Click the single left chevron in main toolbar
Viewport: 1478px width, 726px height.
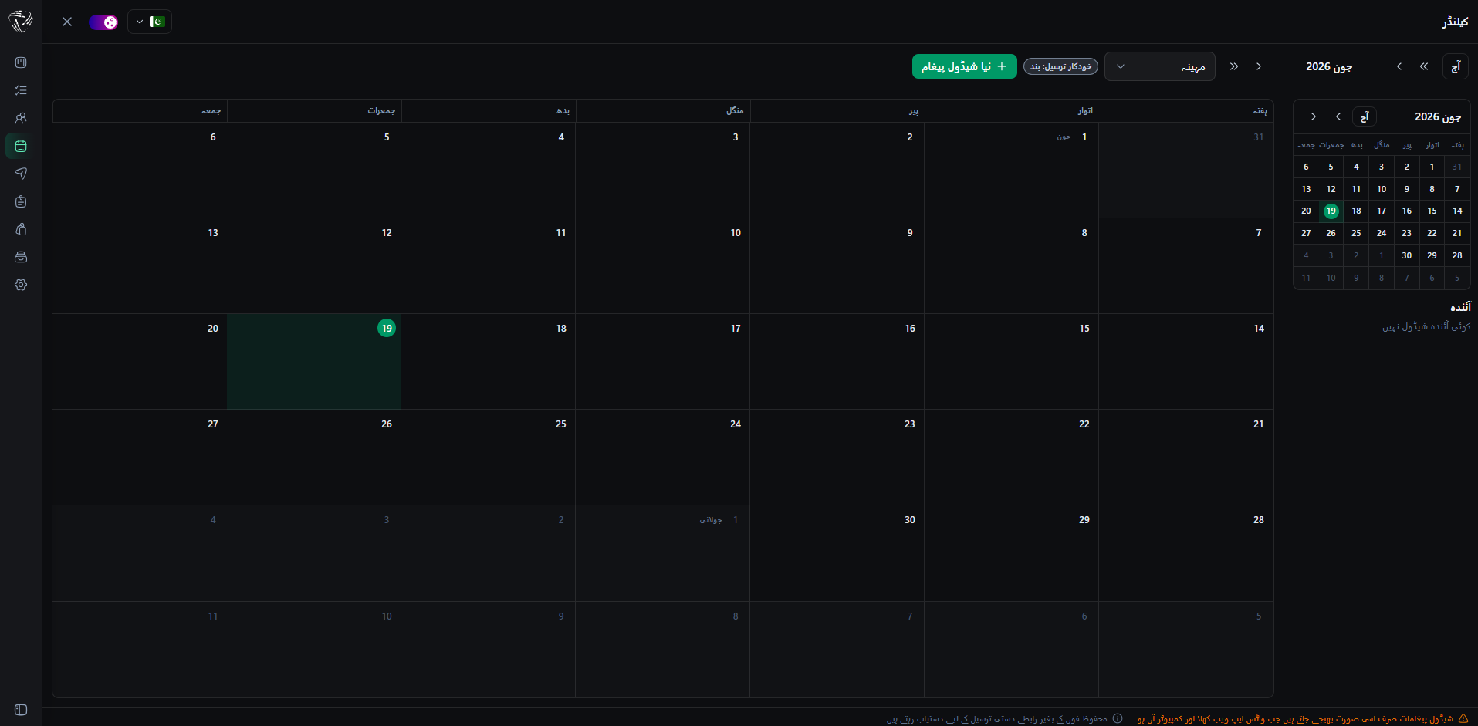point(1399,66)
